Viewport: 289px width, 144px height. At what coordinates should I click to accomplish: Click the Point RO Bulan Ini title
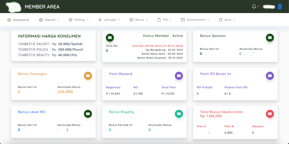215,74
